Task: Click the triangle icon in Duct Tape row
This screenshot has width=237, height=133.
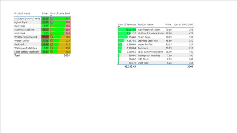Action: click(52, 26)
